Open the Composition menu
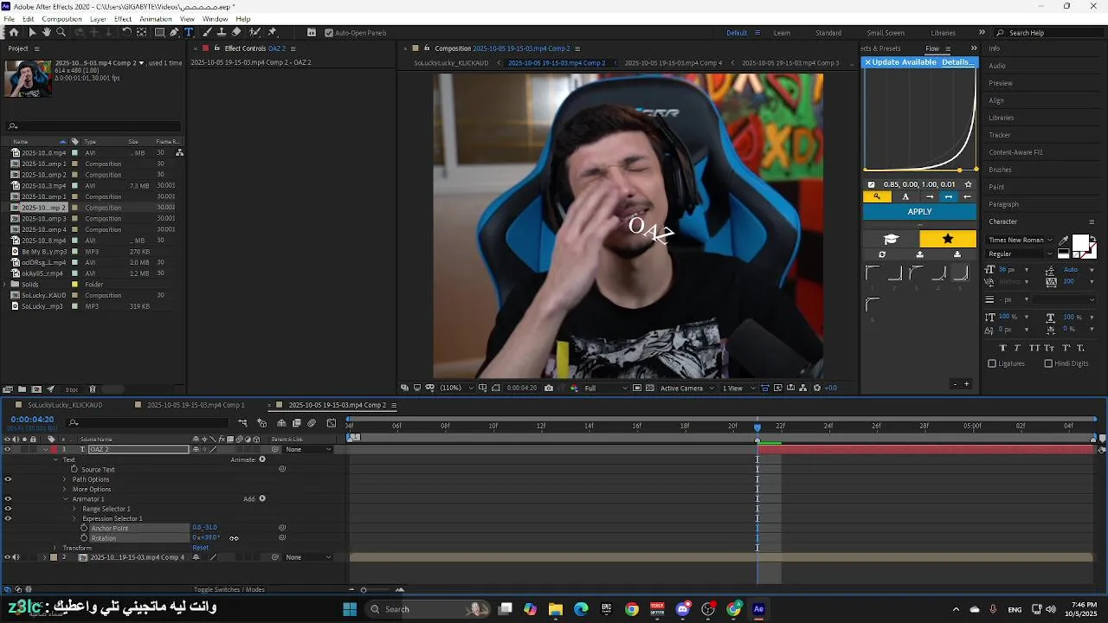The height and width of the screenshot is (623, 1108). (x=61, y=19)
